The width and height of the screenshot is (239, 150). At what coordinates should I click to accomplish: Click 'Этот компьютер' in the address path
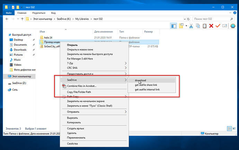pyautogui.click(x=43, y=19)
